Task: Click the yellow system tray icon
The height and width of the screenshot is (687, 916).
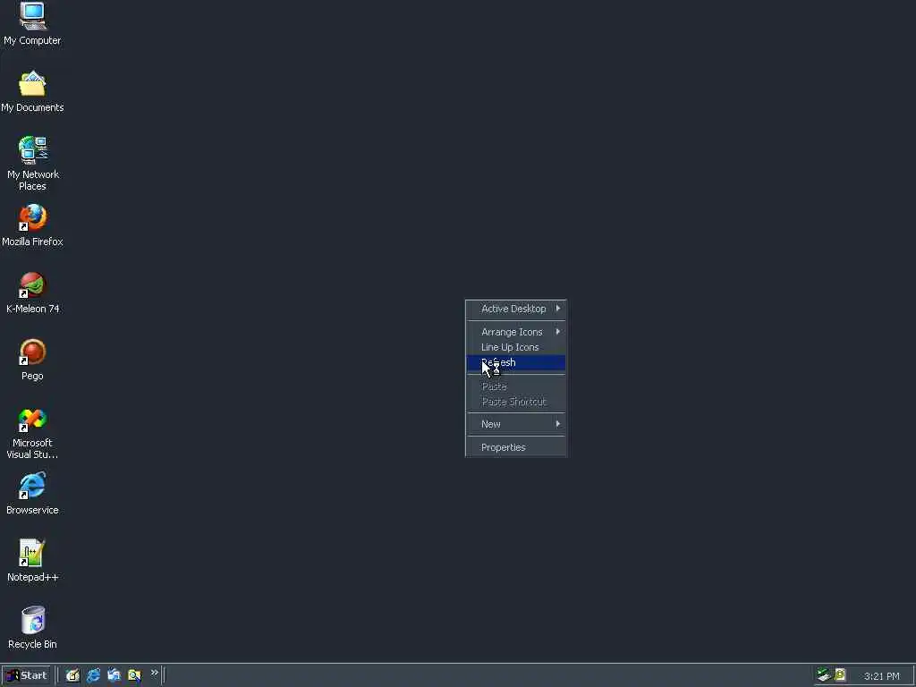Action: (840, 675)
